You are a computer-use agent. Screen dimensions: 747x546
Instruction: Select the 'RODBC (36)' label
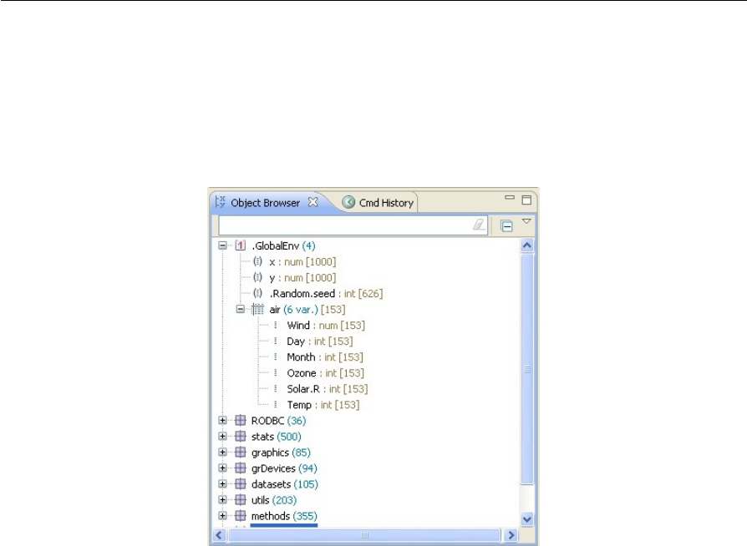[x=279, y=421]
